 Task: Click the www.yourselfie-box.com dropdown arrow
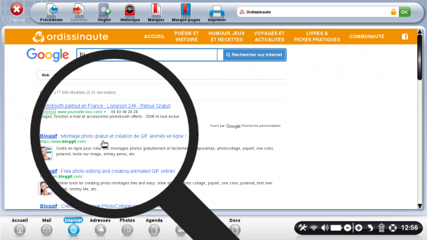[105, 112]
